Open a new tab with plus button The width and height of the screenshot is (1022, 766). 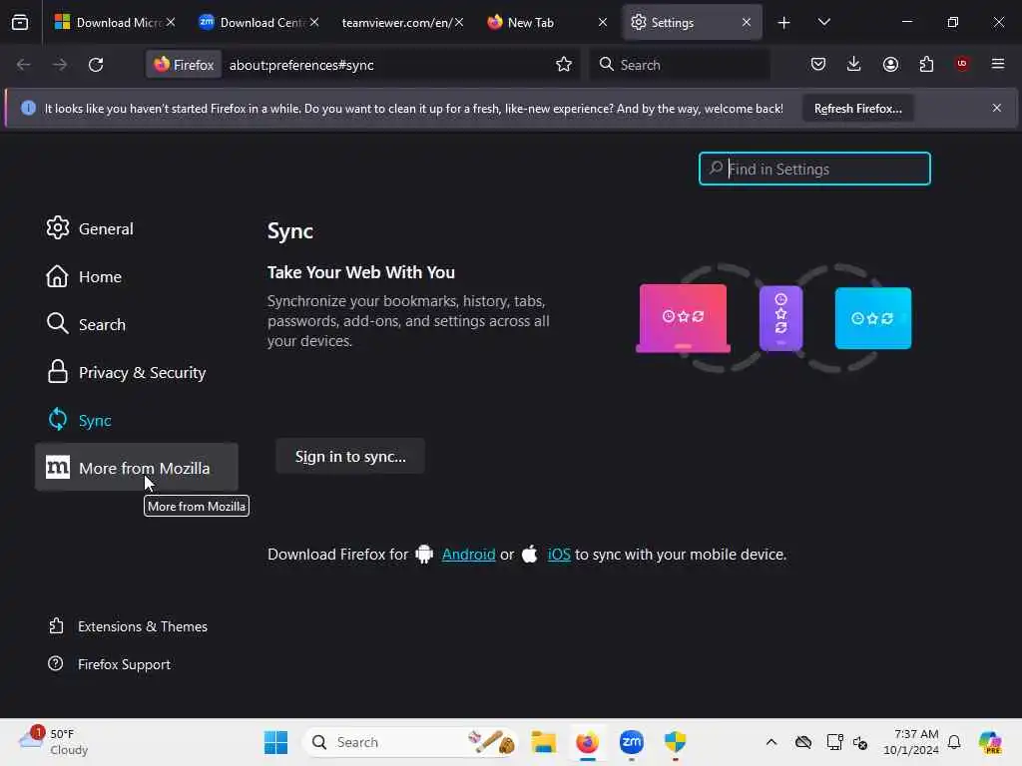tap(784, 23)
